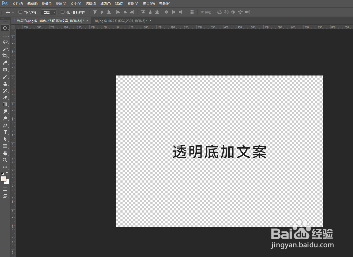Image resolution: width=353 pixels, height=257 pixels.
Task: Select the Horizontal Type tool
Action: [5, 132]
